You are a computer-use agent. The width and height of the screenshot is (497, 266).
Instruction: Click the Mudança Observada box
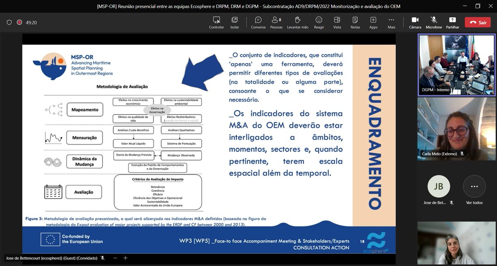(x=181, y=156)
